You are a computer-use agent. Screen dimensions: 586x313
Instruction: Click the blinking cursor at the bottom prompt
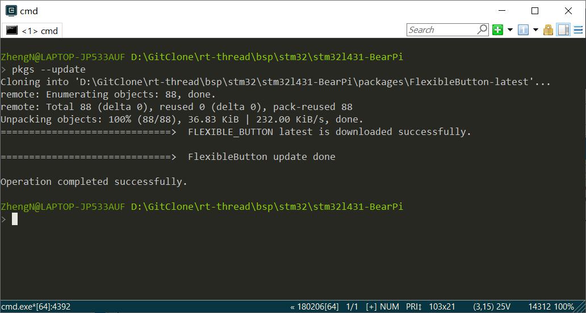[x=15, y=219]
